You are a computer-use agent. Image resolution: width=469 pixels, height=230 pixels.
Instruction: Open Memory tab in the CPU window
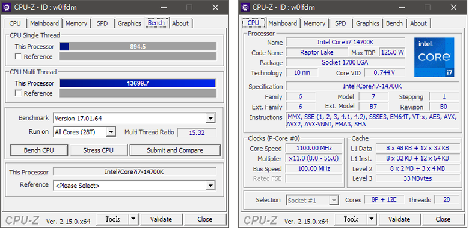[314, 23]
